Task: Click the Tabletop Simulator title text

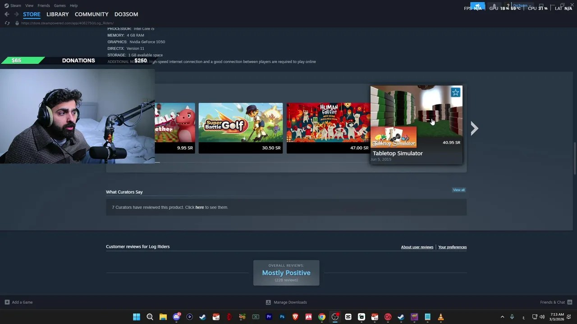Action: tap(398, 153)
